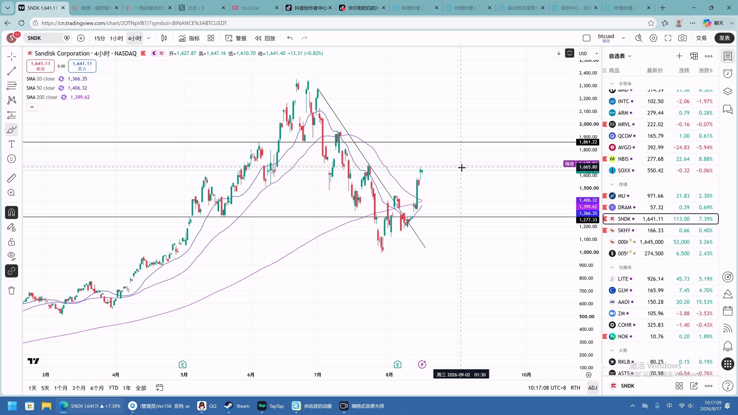Viewport: 738px width, 415px height.
Task: Open the chat panel in right sidebar
Action: click(728, 110)
